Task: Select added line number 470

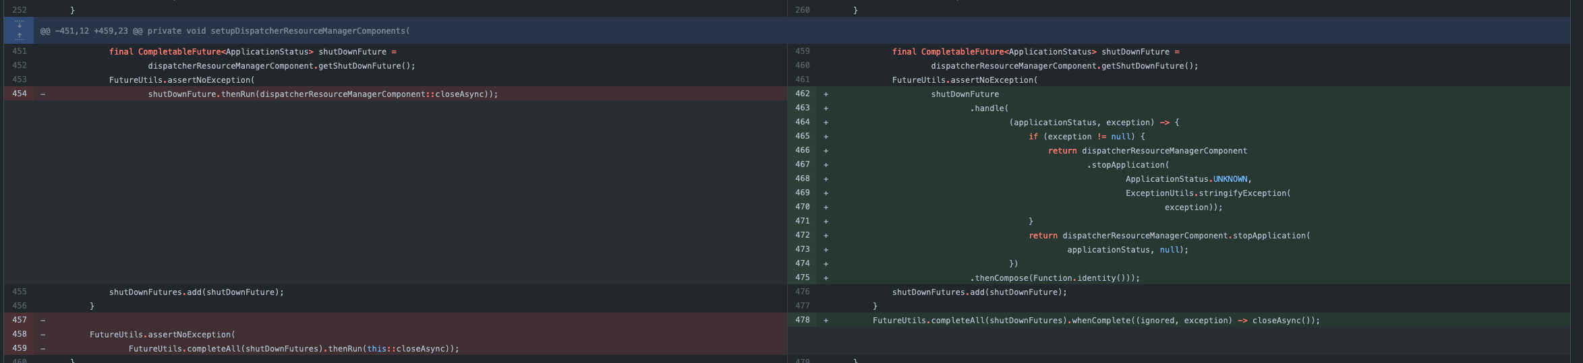Action: [x=803, y=207]
